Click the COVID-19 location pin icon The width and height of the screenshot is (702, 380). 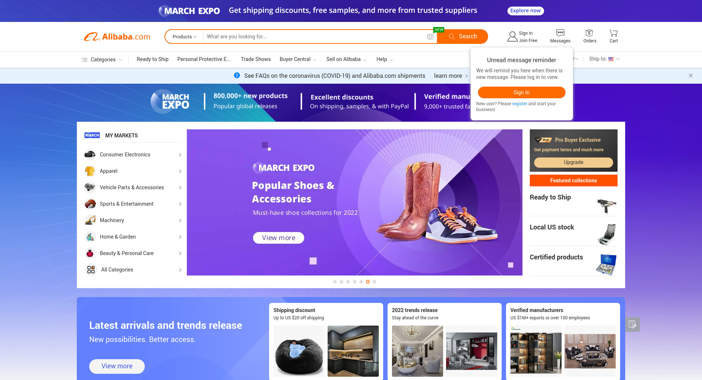(237, 75)
